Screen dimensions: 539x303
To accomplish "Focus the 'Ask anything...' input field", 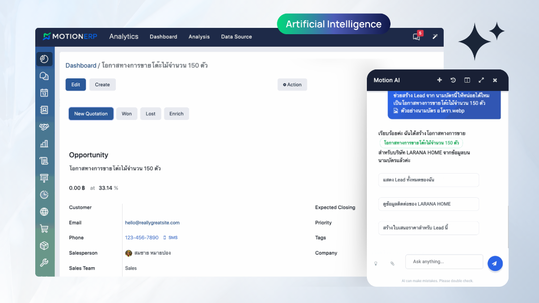I will coord(444,262).
